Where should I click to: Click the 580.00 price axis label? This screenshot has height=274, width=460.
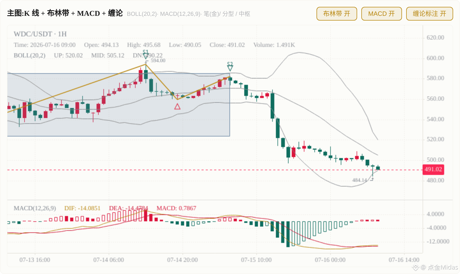435,78
